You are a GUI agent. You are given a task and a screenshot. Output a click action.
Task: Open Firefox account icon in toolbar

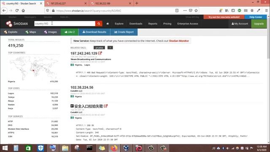pos(252,11)
